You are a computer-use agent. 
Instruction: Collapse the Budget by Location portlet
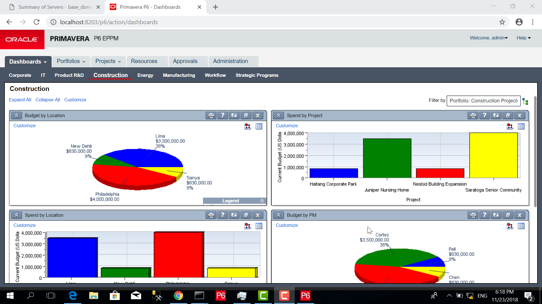tap(16, 115)
